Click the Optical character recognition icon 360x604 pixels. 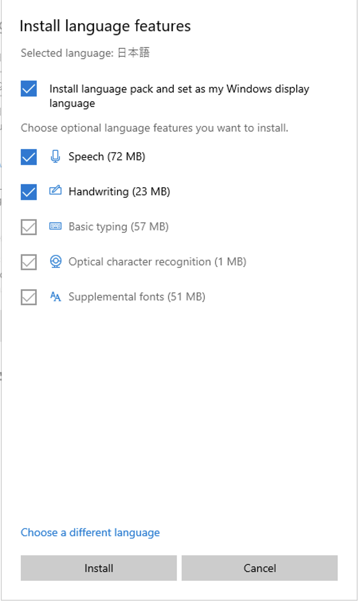[55, 262]
